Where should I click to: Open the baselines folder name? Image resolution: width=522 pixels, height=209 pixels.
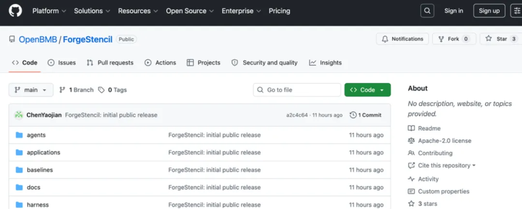(40, 170)
